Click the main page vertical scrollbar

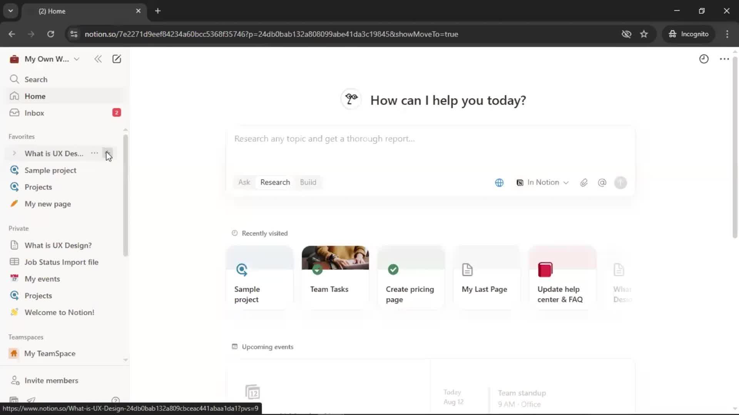(x=735, y=148)
